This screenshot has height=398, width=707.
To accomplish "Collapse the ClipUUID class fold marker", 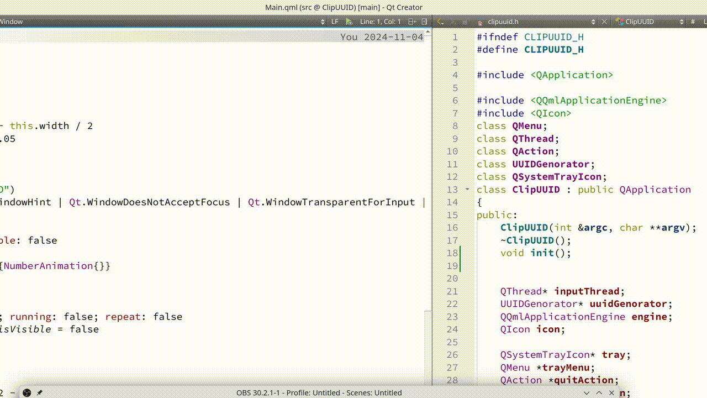I will click(x=467, y=189).
